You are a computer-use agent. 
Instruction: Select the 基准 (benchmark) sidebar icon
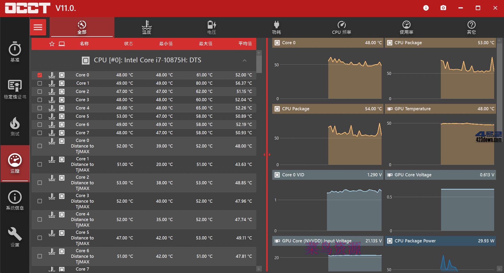[x=15, y=52]
